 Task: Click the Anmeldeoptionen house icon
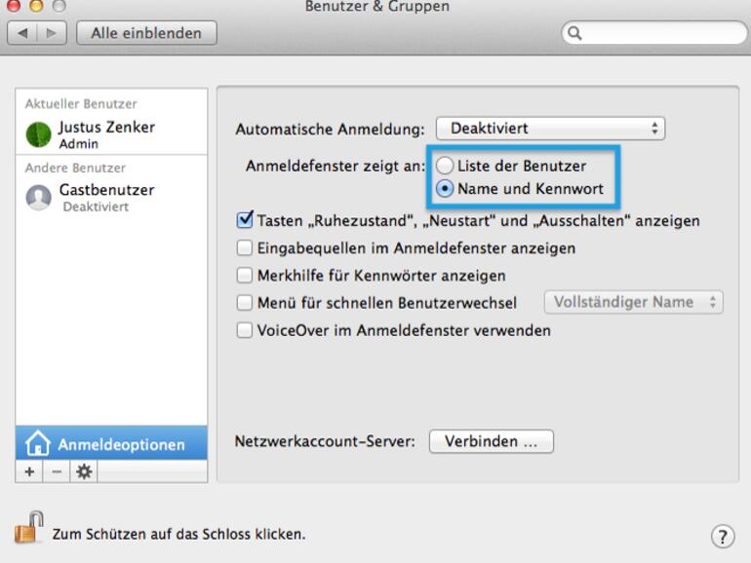37,444
